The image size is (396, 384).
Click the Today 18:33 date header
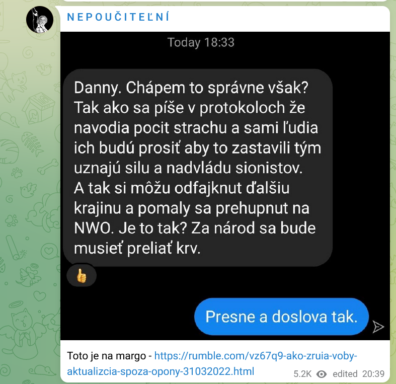(201, 42)
